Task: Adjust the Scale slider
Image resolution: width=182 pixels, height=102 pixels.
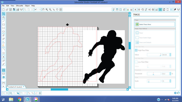Action: pos(154,81)
